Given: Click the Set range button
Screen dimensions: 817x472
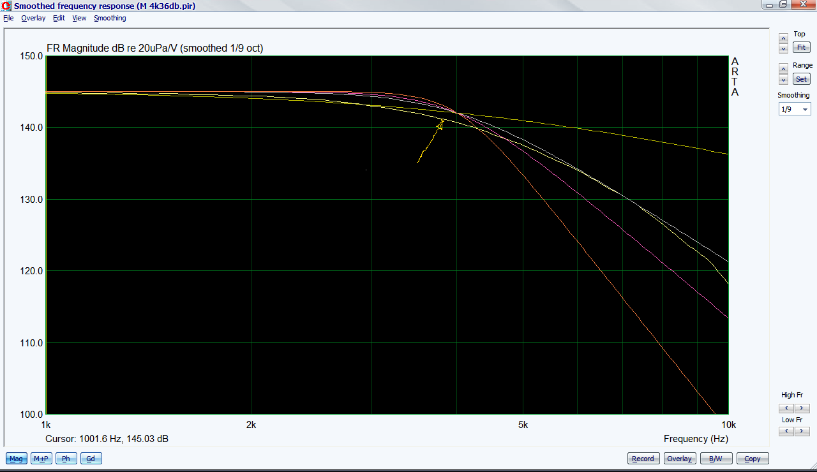Looking at the screenshot, I should click(800, 79).
